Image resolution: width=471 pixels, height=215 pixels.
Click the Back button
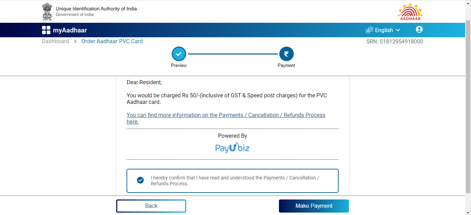(151, 206)
